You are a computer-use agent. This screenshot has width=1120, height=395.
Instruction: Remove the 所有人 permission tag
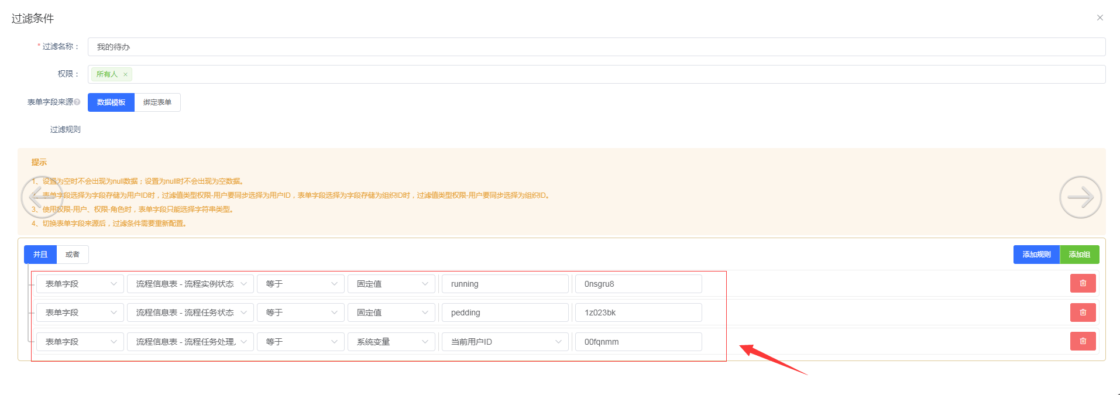(125, 74)
